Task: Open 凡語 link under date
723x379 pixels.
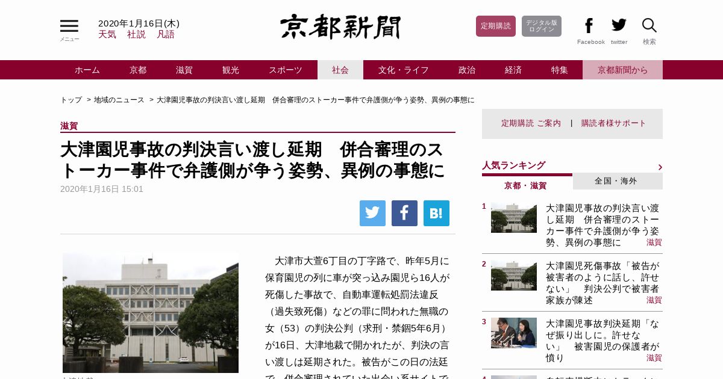Action: tap(166, 34)
